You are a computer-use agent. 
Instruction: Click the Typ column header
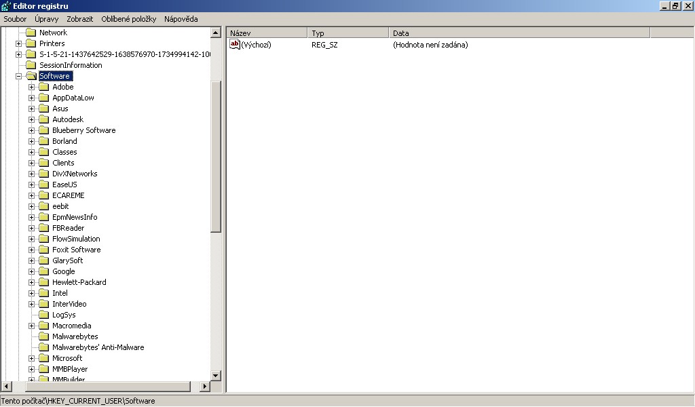click(348, 33)
